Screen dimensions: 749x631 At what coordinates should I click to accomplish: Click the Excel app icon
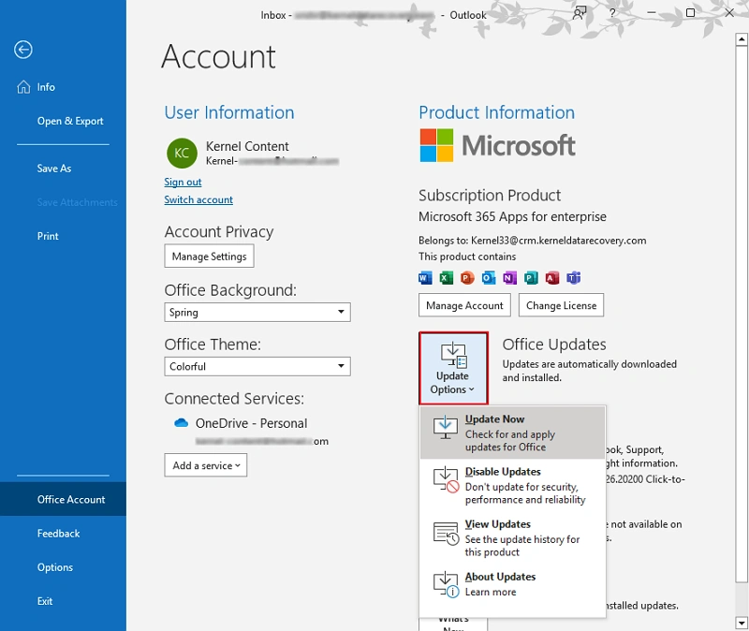pos(447,277)
